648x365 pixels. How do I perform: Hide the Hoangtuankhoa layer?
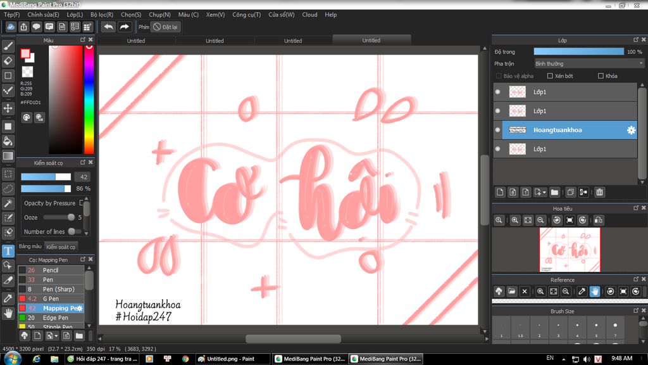[497, 130]
